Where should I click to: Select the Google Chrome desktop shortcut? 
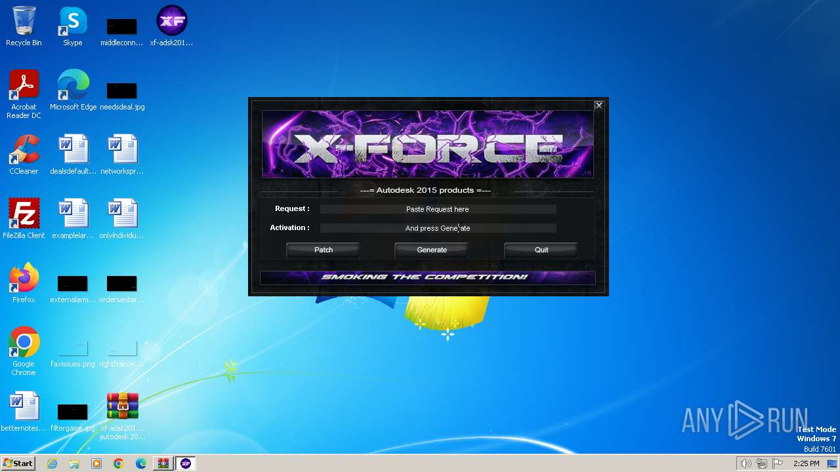coord(24,351)
